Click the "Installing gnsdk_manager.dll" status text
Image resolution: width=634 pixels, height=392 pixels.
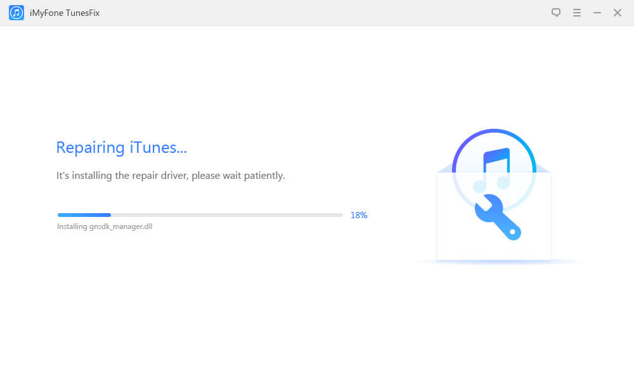tap(105, 226)
